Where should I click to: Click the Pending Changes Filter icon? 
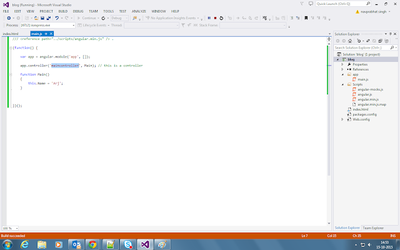tap(359, 41)
